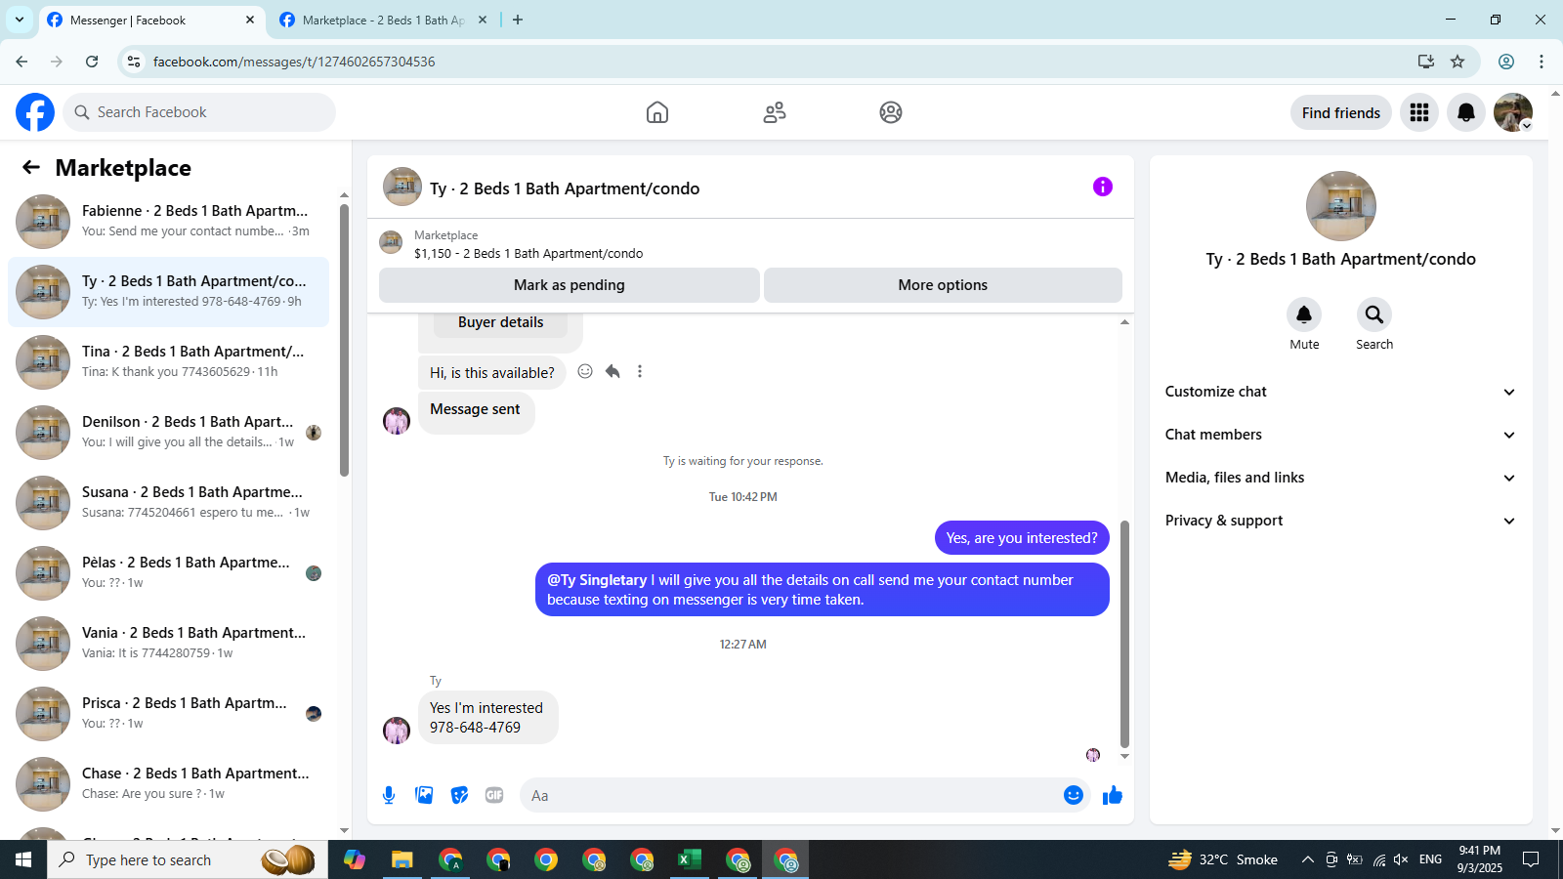Open Tina conversation

pos(168,362)
